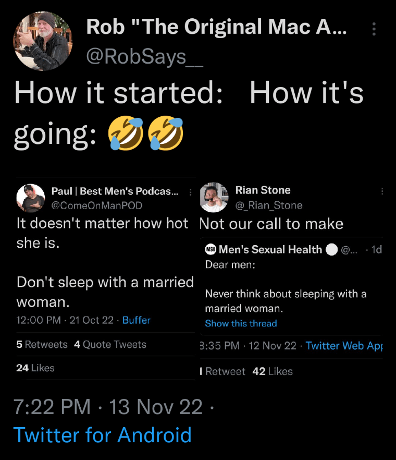Image resolution: width=396 pixels, height=460 pixels.
Task: Tap the Men's Sexual Health MSH logo
Action: 211,250
